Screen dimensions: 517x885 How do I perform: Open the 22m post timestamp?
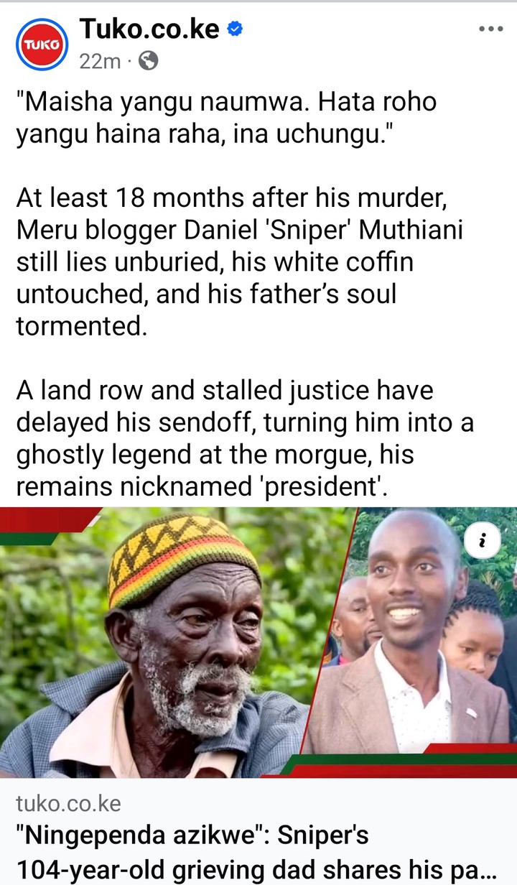pyautogui.click(x=100, y=62)
